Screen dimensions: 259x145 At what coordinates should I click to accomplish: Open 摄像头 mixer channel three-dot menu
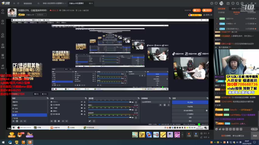tap(136, 110)
